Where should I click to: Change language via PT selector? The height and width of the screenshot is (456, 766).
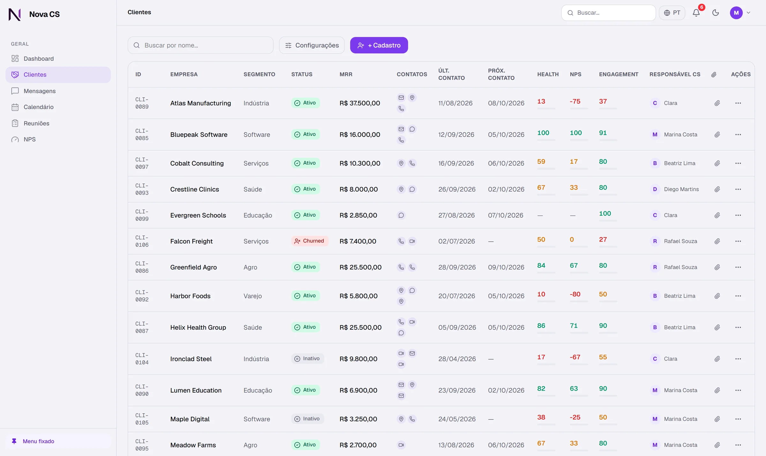(672, 13)
